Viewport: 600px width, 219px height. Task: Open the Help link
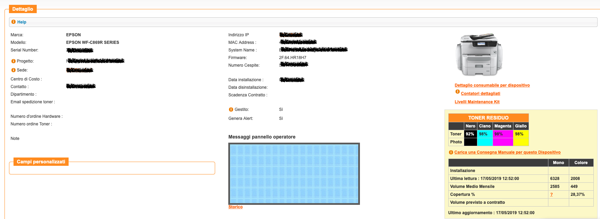[x=22, y=22]
